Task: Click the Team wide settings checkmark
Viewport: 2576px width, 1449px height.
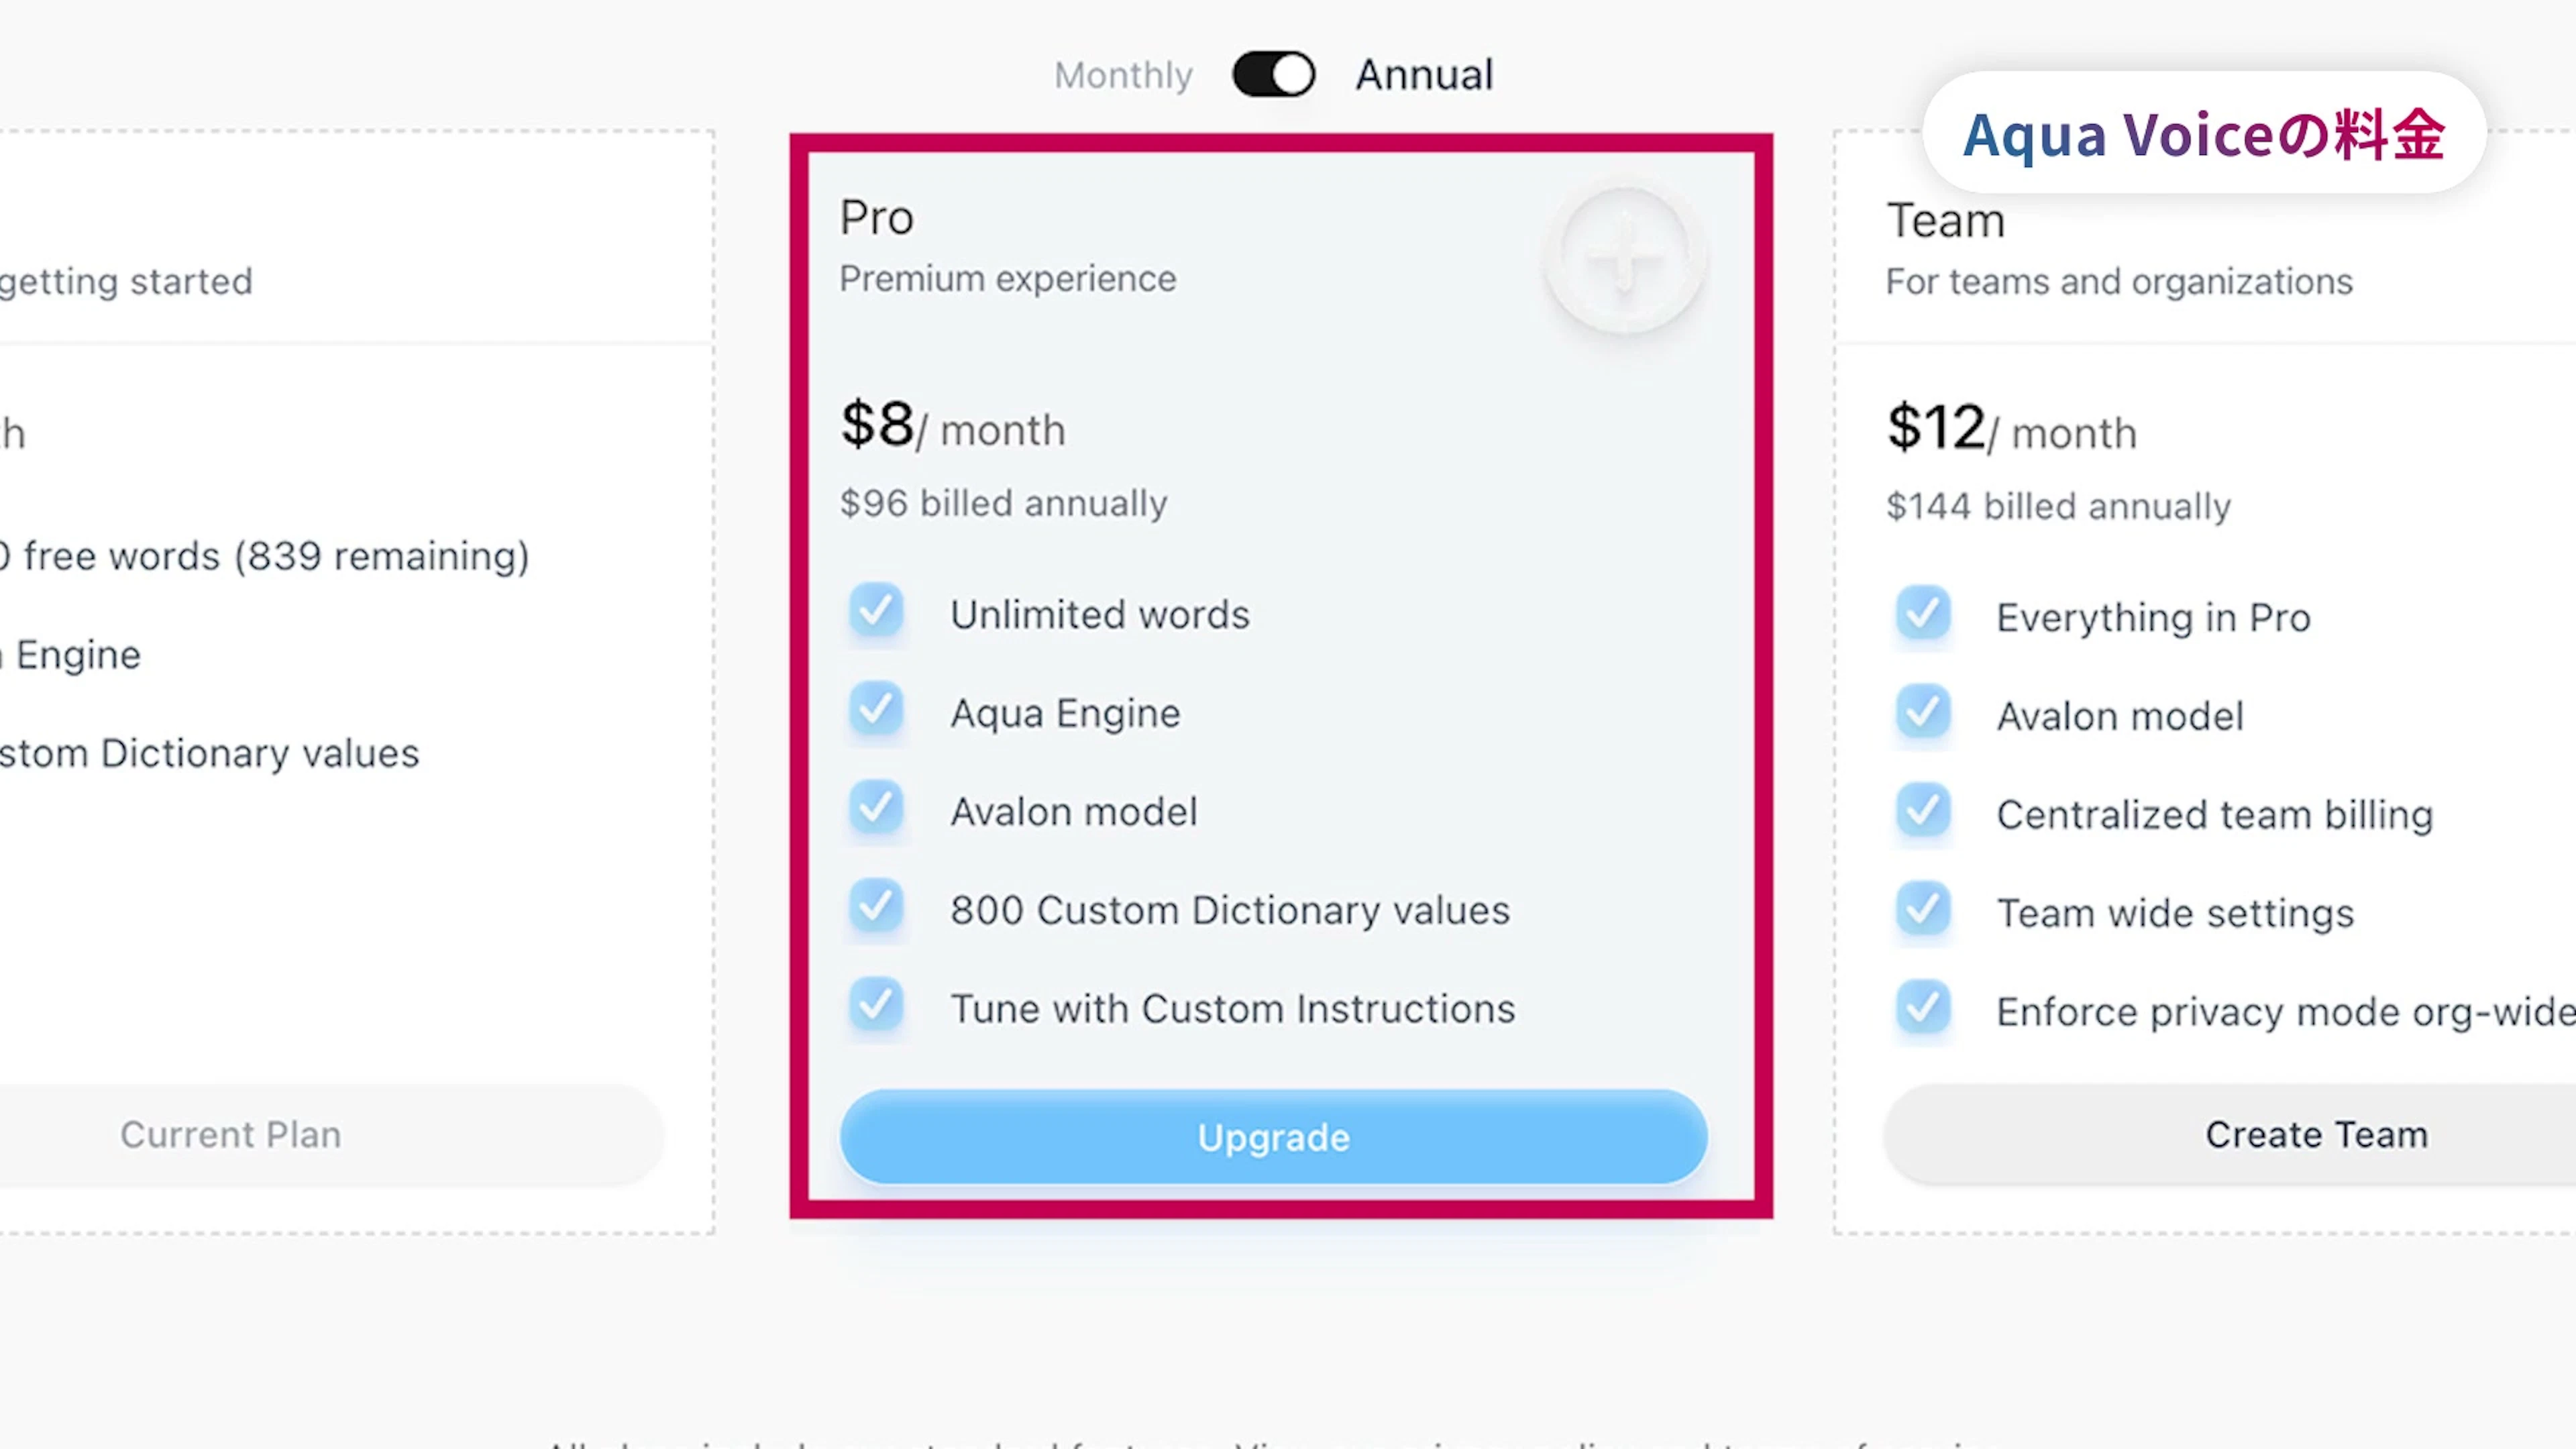Action: point(1922,909)
